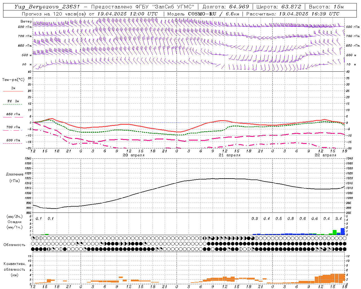
Task: Click the Прогноз на 120 часа(ов) text
Action: (54, 14)
